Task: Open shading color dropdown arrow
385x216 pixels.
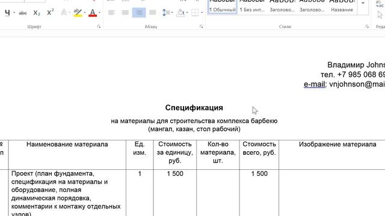Action: (187, 13)
